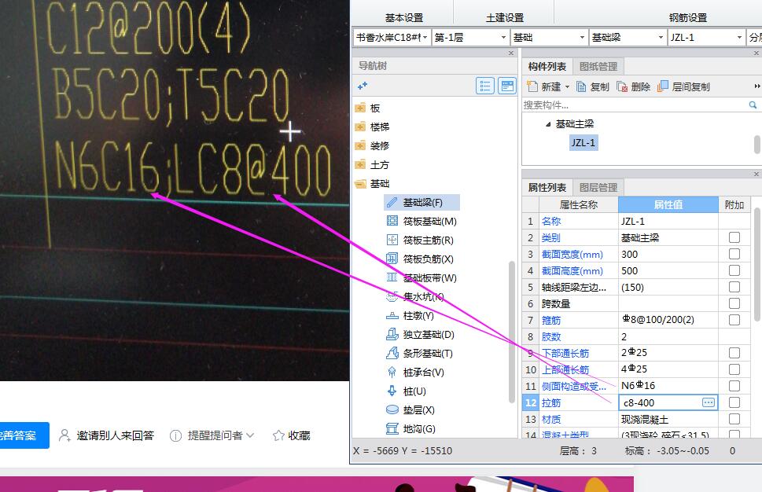762x492 pixels.
Task: Select 基础梁(F) component type
Action: (421, 203)
